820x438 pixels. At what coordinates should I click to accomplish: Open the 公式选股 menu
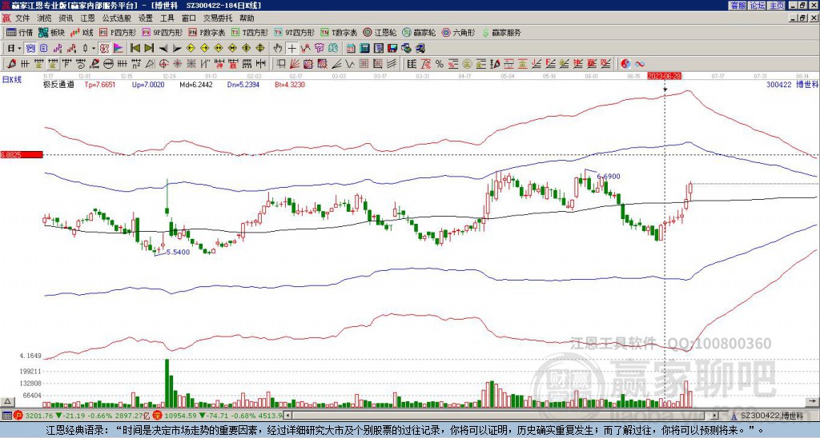(117, 18)
